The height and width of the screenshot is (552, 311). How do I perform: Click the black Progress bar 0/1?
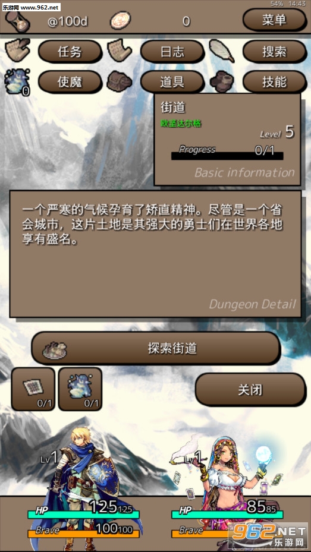click(227, 156)
